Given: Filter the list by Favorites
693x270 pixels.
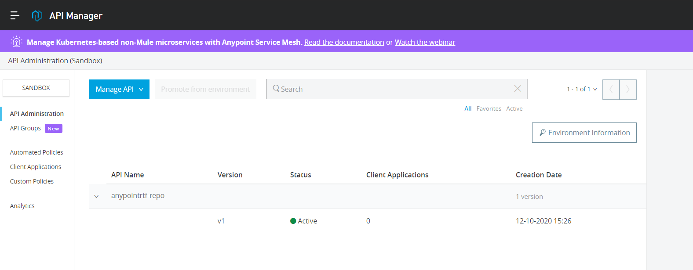Looking at the screenshot, I should [x=489, y=108].
